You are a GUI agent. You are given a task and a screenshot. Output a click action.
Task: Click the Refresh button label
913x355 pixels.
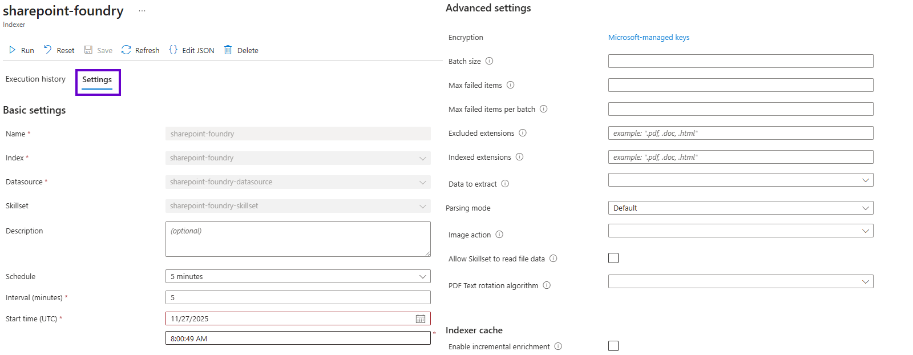pyautogui.click(x=147, y=51)
